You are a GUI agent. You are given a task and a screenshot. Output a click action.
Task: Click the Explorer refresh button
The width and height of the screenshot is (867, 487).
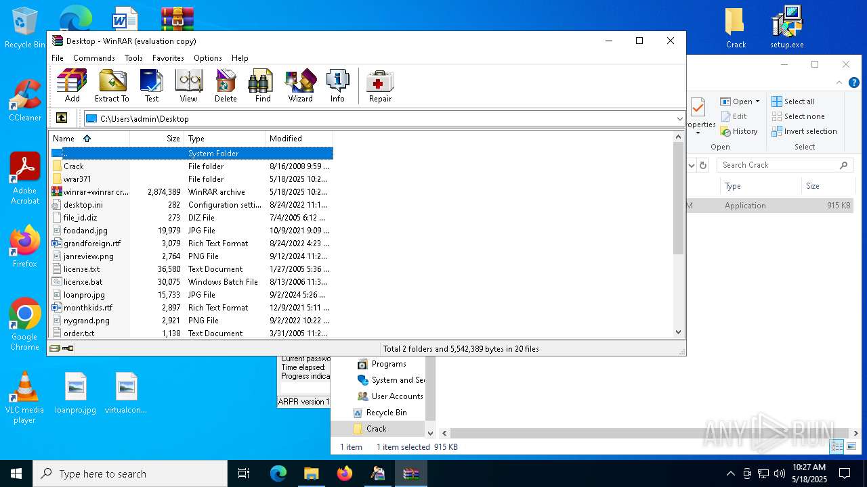[703, 165]
